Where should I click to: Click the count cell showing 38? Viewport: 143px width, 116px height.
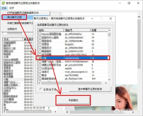[93, 61]
